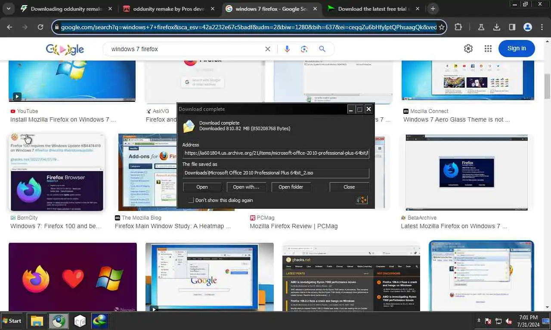Search by image with Google Lens
Image resolution: width=551 pixels, height=330 pixels.
304,49
